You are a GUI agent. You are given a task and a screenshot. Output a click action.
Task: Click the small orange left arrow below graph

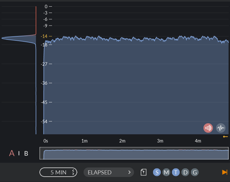point(225,136)
